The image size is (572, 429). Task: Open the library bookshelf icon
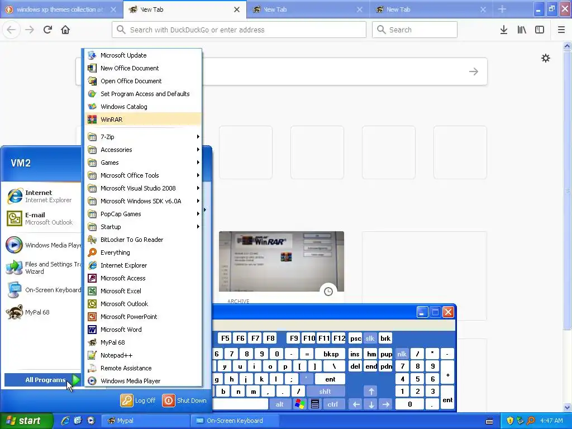click(x=522, y=30)
